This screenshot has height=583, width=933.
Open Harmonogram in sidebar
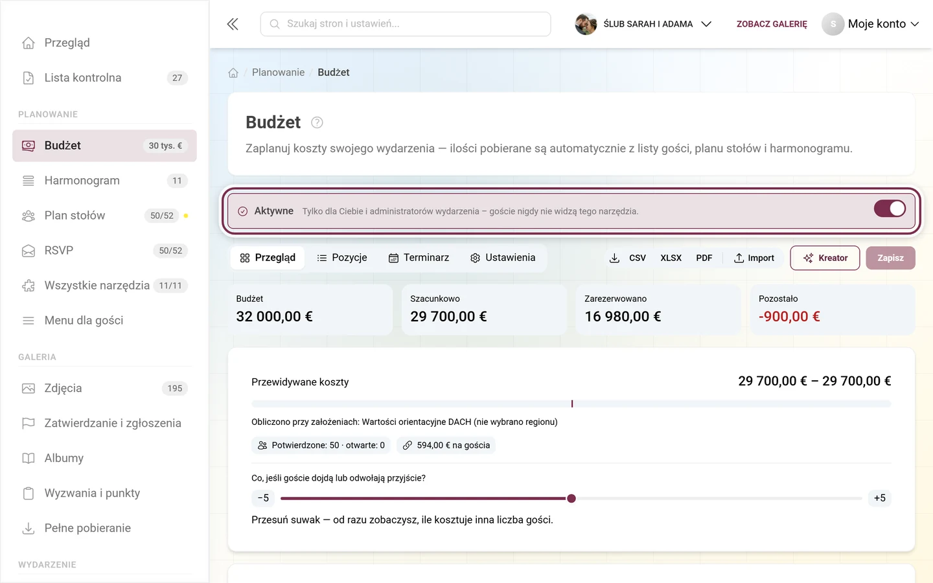coord(104,181)
